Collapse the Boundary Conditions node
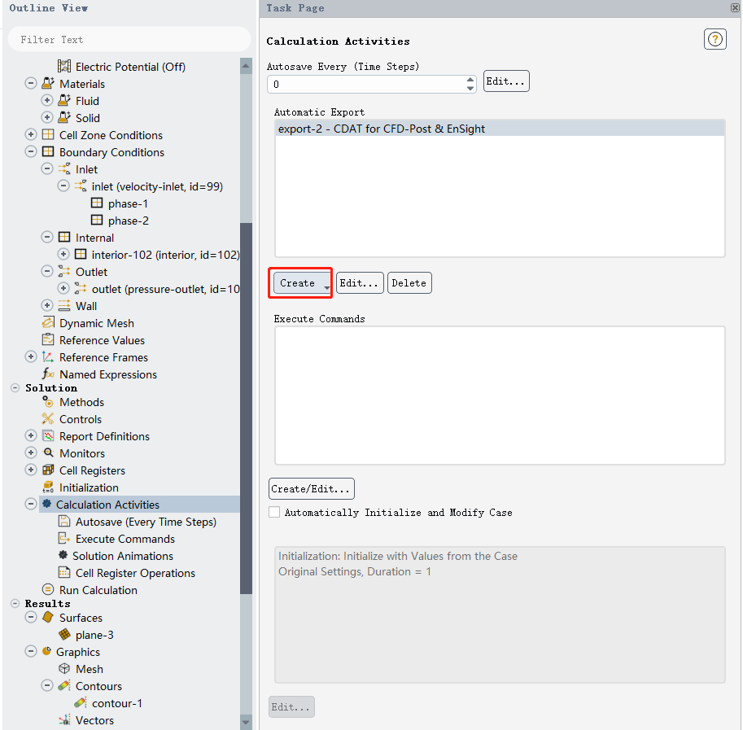The height and width of the screenshot is (730, 743). [x=31, y=151]
